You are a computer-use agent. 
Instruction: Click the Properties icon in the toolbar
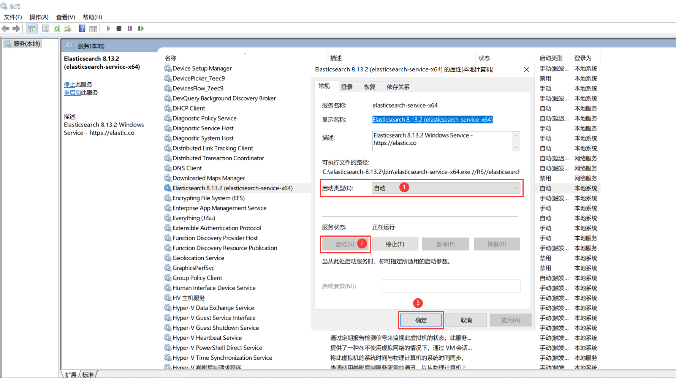(x=46, y=28)
